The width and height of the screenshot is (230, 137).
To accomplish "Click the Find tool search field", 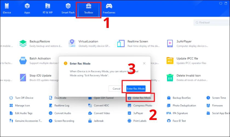I will click(212, 22).
